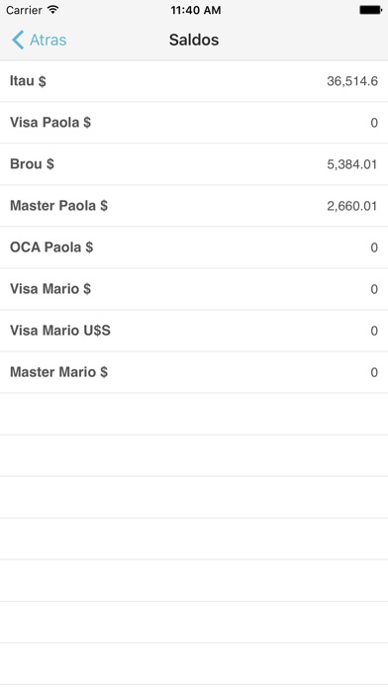Tap the Wi-Fi status icon
This screenshot has height=689, width=388.
point(53,10)
